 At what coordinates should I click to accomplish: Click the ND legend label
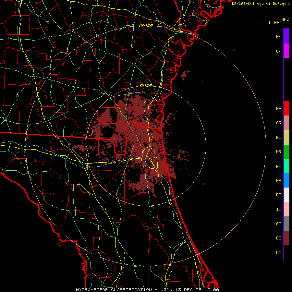278,253
